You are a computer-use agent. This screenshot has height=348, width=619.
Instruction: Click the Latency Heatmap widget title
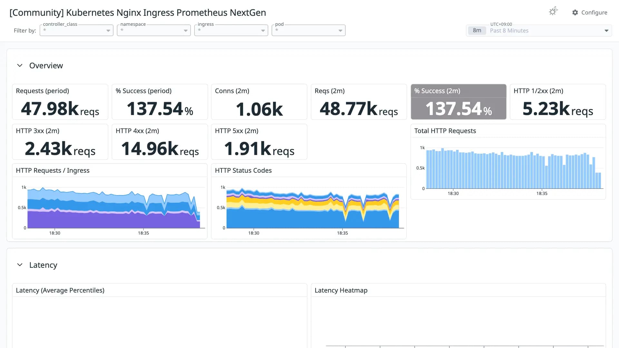341,290
